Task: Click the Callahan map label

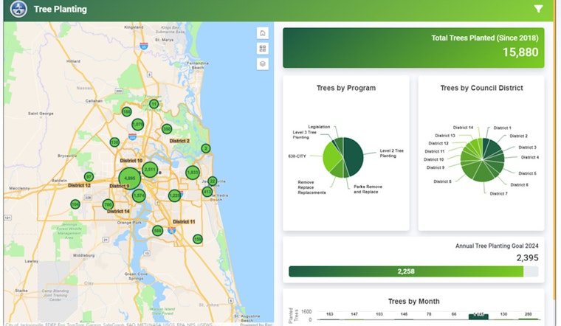Action: pyautogui.click(x=94, y=101)
